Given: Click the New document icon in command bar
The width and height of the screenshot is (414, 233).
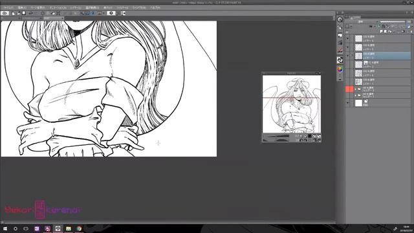Looking at the screenshot, I should 13,13.
